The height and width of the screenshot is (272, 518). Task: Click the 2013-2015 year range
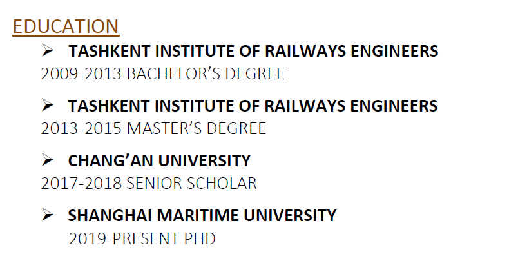(82, 129)
